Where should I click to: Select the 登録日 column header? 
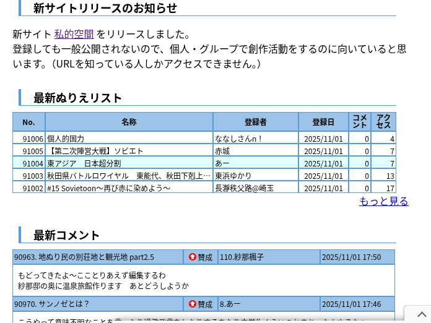[323, 122]
